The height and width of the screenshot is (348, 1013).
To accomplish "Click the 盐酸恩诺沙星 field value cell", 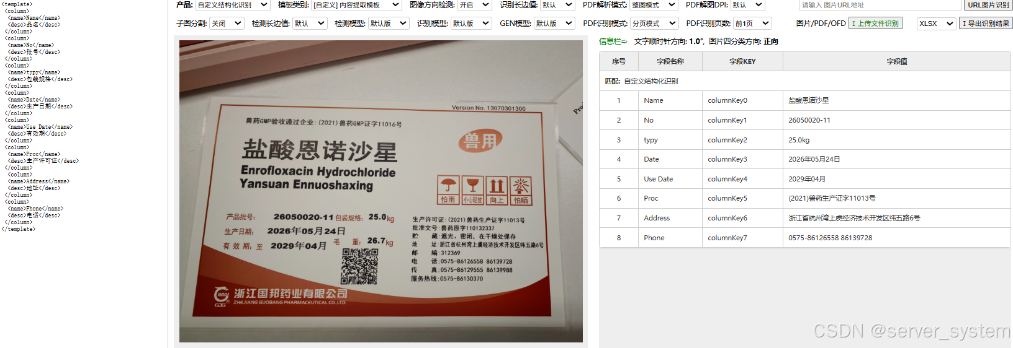I will click(x=896, y=100).
